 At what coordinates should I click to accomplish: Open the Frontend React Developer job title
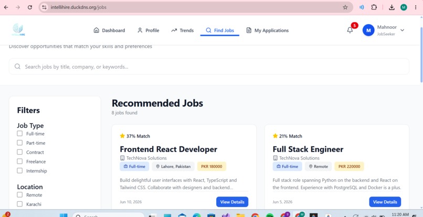pyautogui.click(x=168, y=149)
